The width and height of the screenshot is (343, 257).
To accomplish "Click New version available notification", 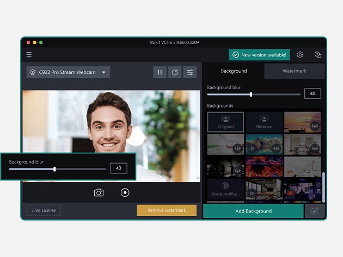I will coord(259,55).
